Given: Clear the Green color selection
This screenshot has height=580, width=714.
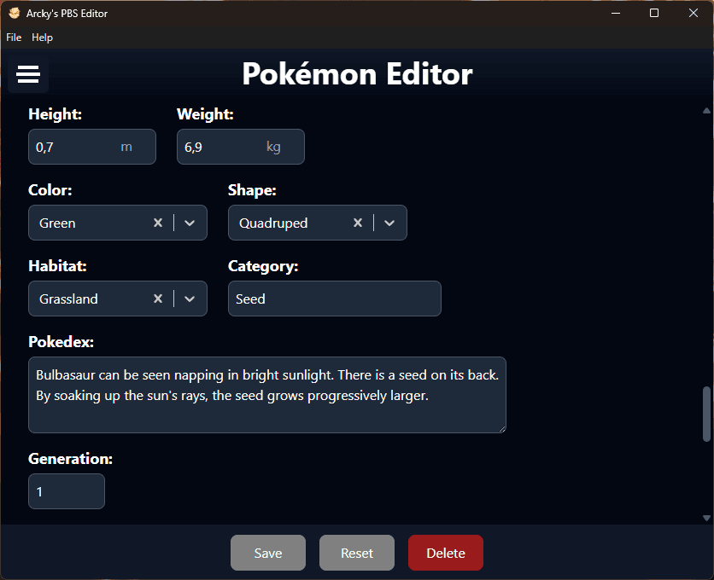Looking at the screenshot, I should coord(158,223).
